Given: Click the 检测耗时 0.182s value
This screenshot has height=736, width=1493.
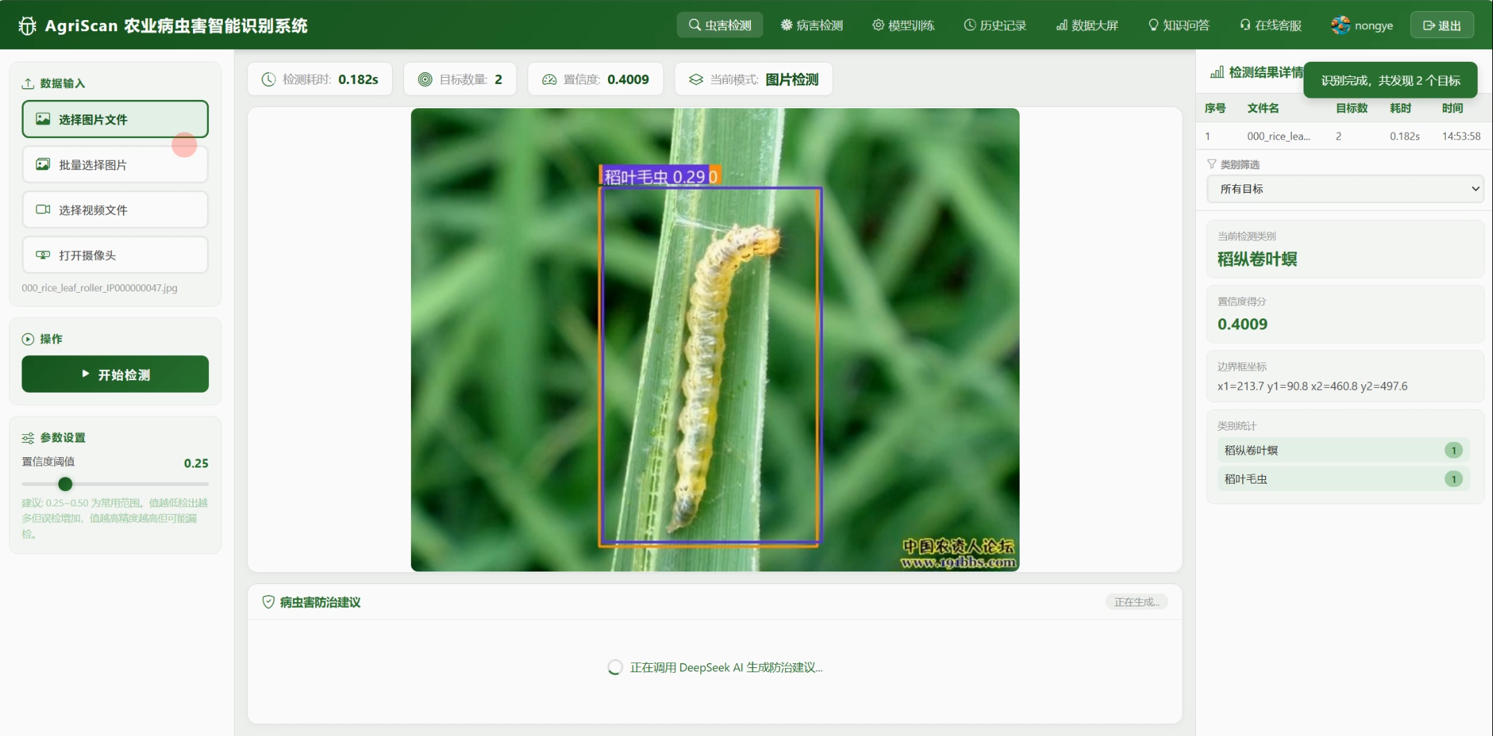Looking at the screenshot, I should coord(358,79).
